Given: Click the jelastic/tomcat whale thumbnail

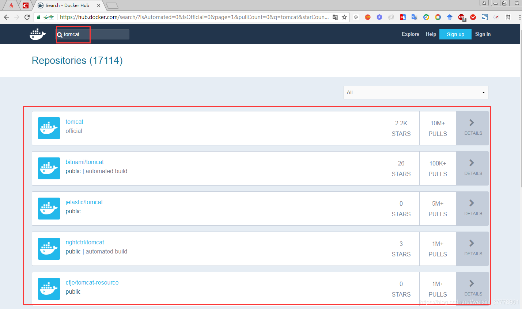Looking at the screenshot, I should point(49,209).
